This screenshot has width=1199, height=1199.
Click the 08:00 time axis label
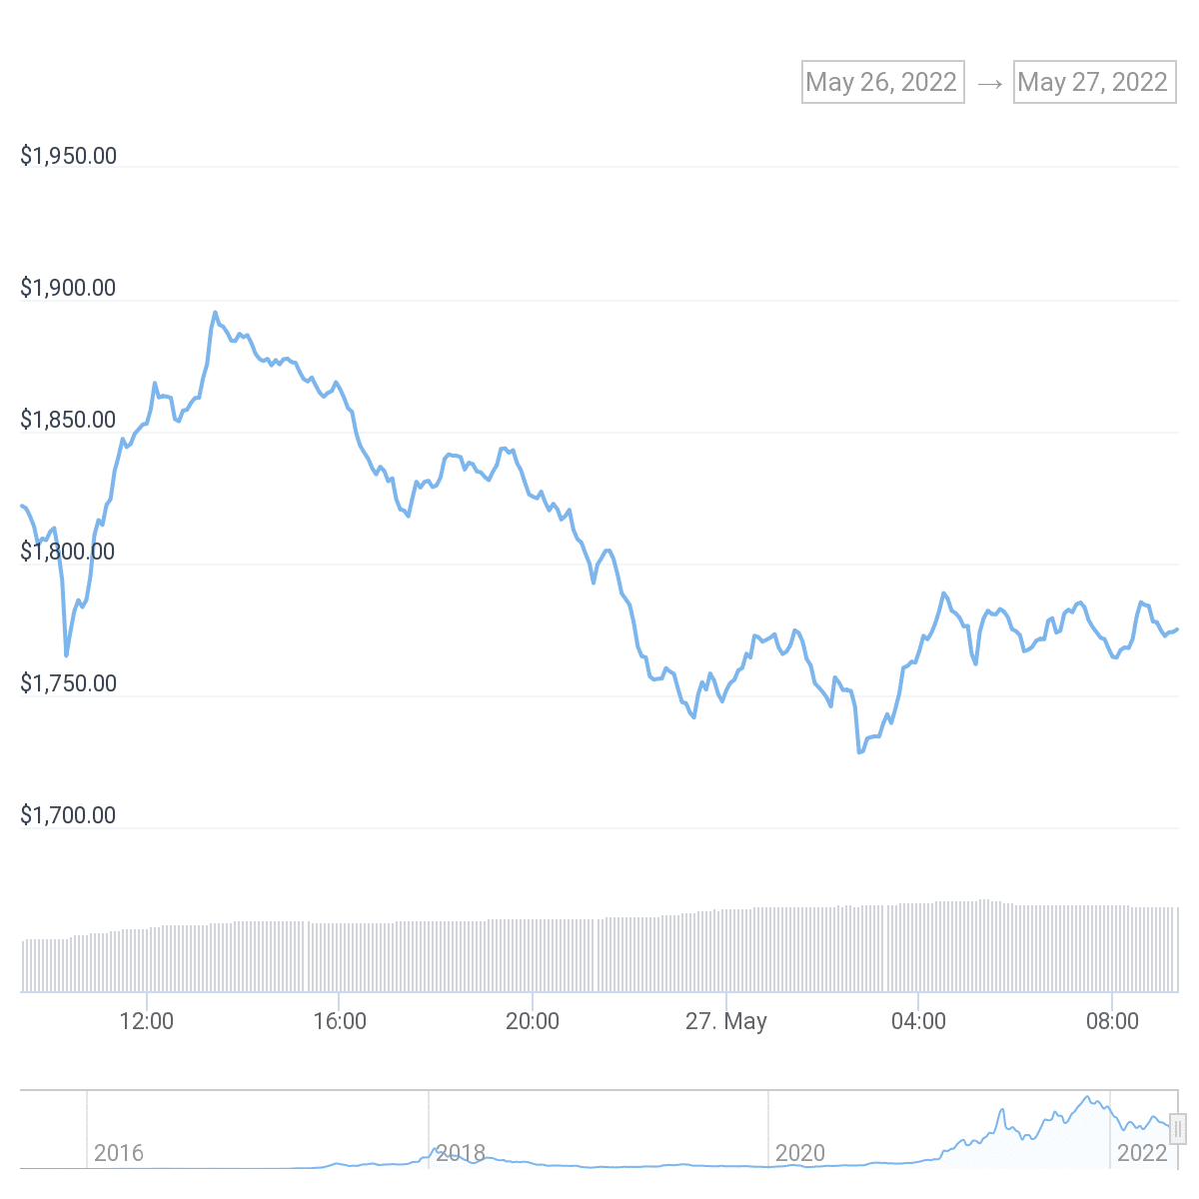1112,1021
